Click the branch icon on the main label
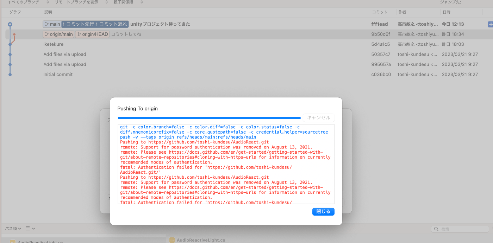The width and height of the screenshot is (493, 243). [47, 24]
